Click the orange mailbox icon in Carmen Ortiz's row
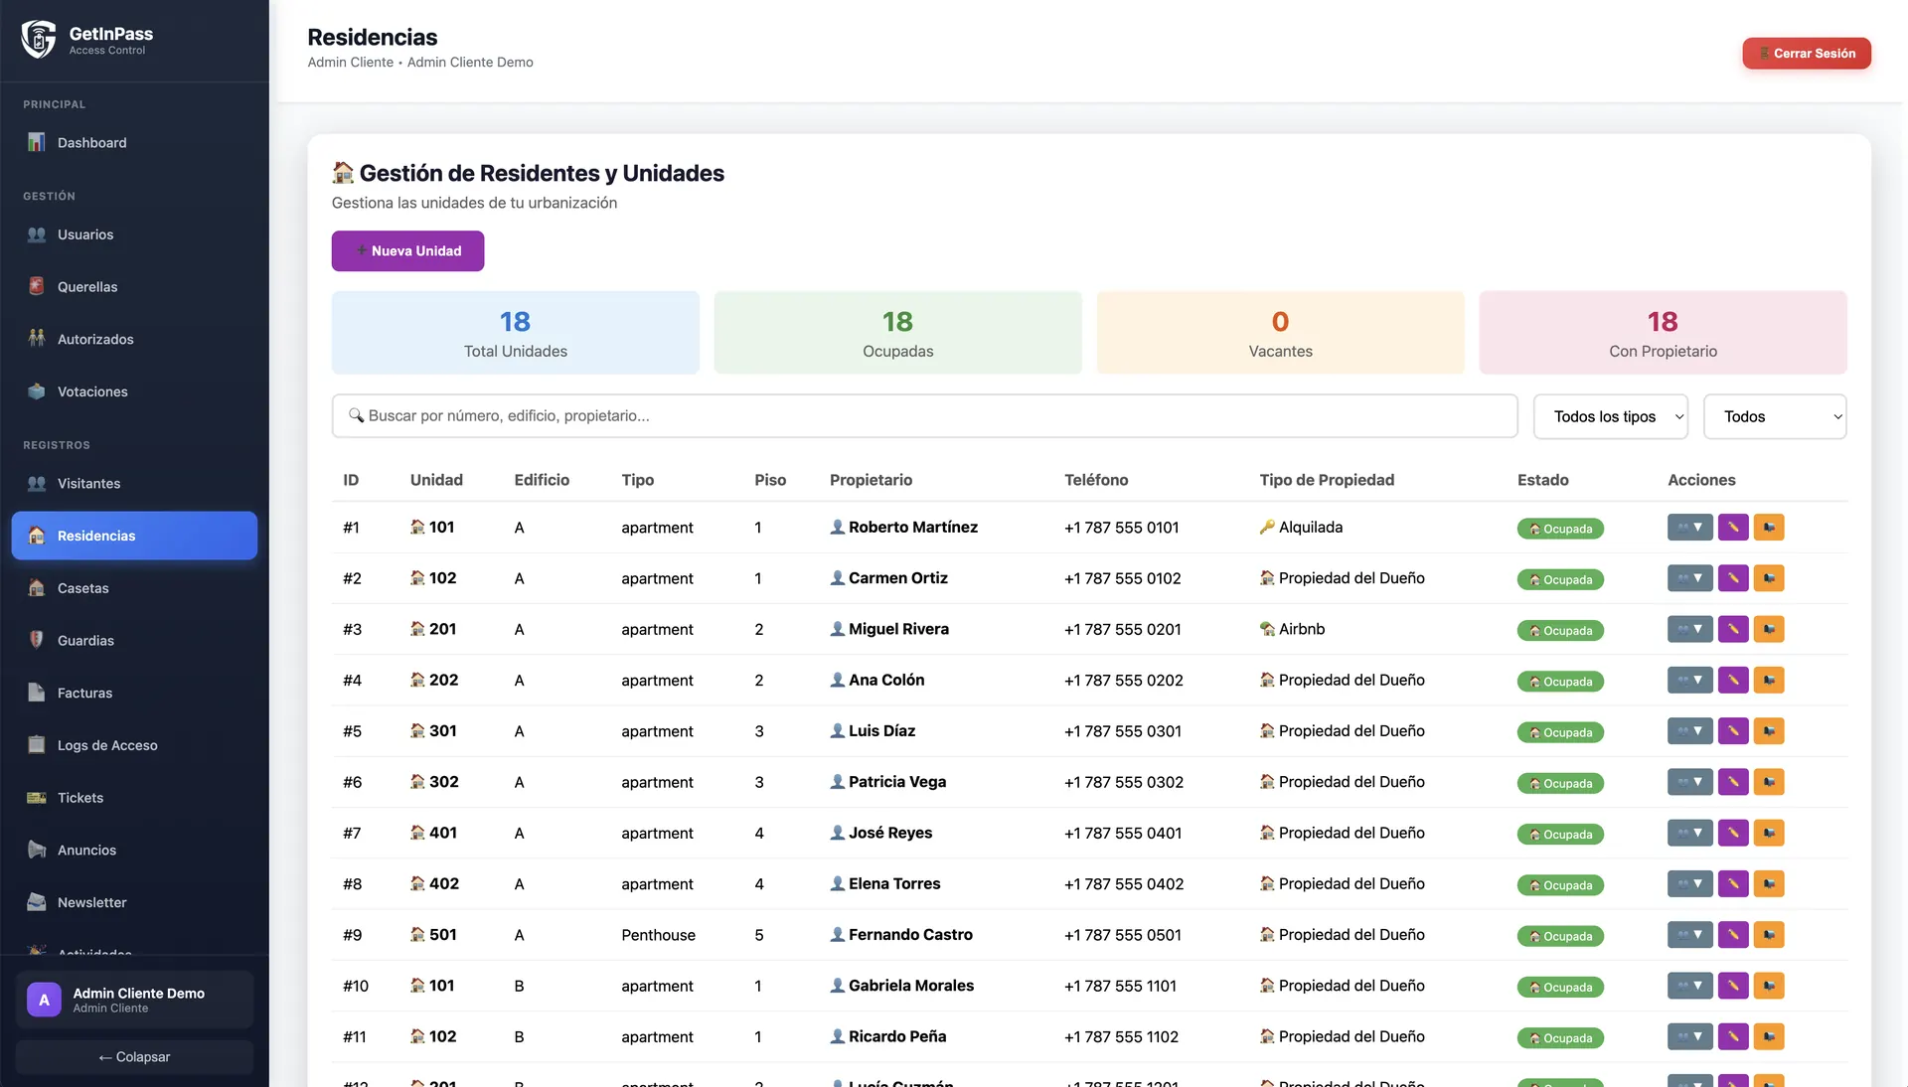Screen dimensions: 1908x1087 1769,578
